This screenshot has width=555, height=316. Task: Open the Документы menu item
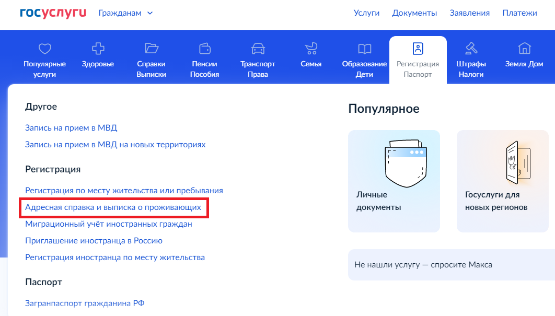point(414,13)
